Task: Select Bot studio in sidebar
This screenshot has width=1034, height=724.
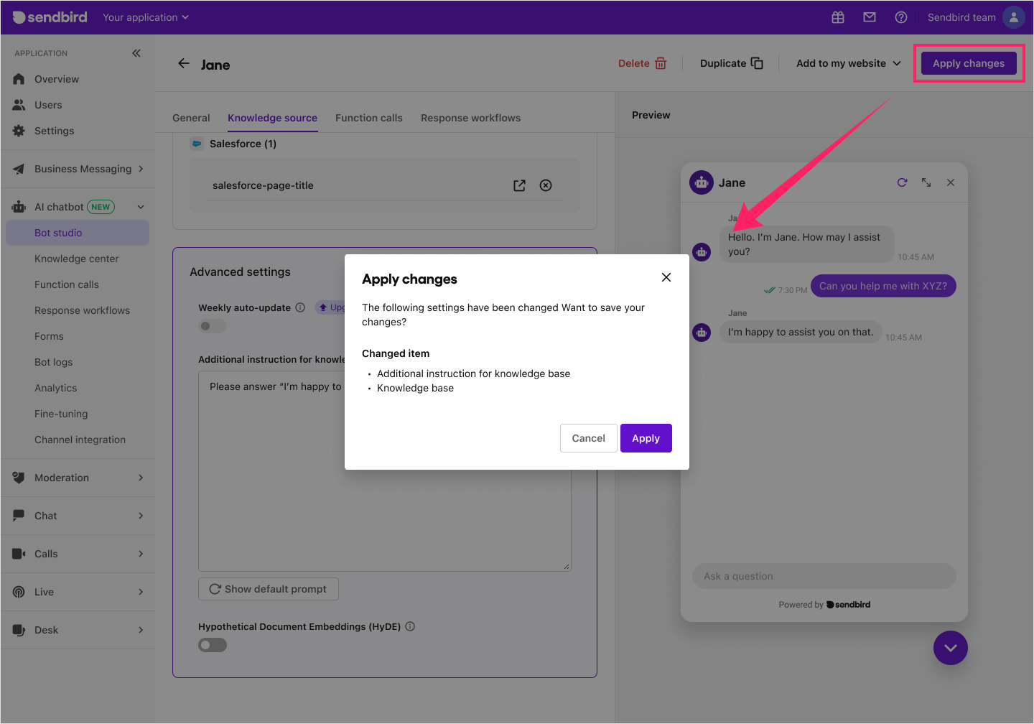Action: 78,233
